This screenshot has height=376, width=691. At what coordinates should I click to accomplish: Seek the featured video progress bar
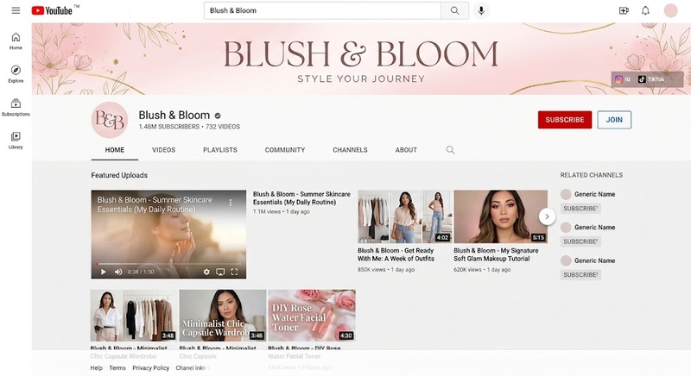pyautogui.click(x=168, y=264)
